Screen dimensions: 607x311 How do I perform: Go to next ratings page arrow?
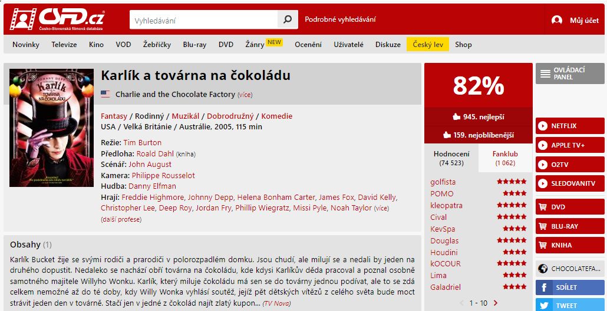(496, 303)
